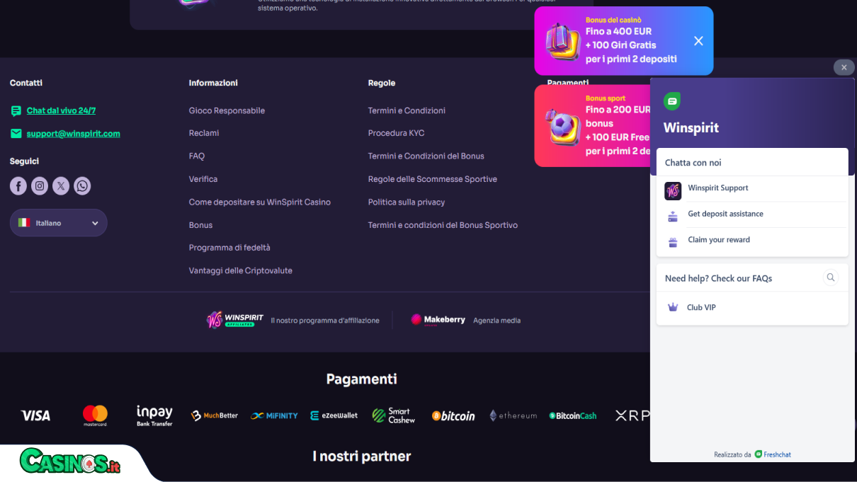Open Termini e Condizioni del Bonus
The height and width of the screenshot is (482, 857).
point(426,156)
